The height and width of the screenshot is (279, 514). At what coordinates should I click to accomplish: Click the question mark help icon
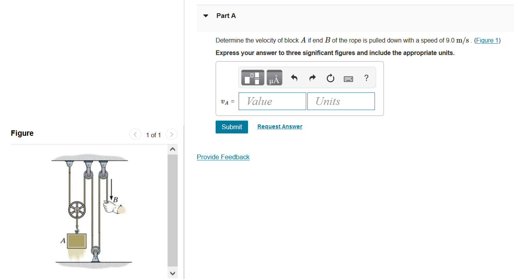point(366,78)
